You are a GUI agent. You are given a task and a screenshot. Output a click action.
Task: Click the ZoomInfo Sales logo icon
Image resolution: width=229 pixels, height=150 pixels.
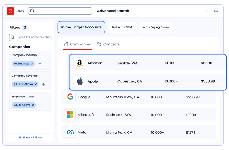tap(11, 11)
